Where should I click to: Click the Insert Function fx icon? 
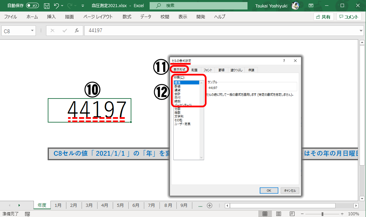77,30
